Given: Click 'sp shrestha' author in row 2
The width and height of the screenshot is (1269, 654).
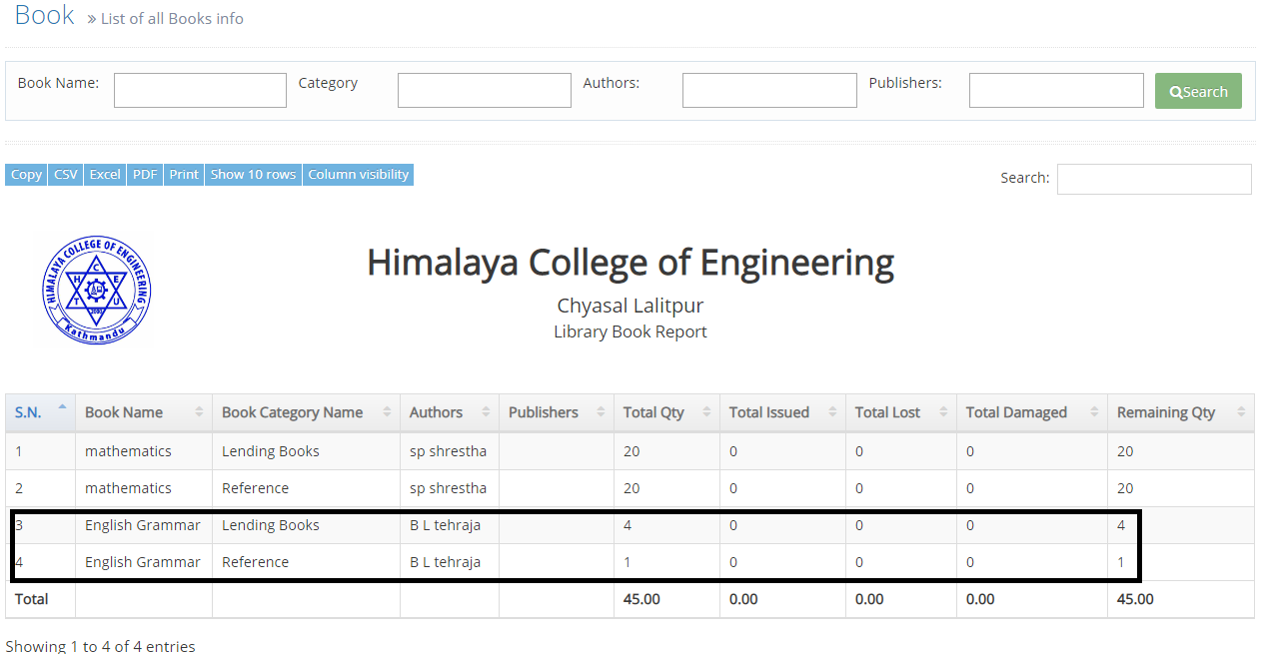Looking at the screenshot, I should pos(449,488).
